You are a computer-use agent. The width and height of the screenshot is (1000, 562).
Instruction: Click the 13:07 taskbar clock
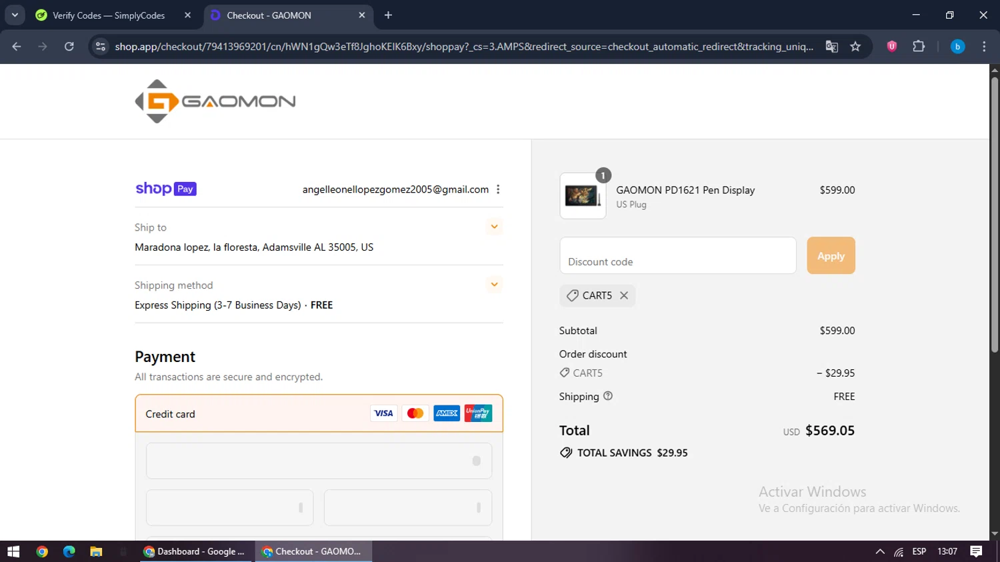click(x=947, y=551)
